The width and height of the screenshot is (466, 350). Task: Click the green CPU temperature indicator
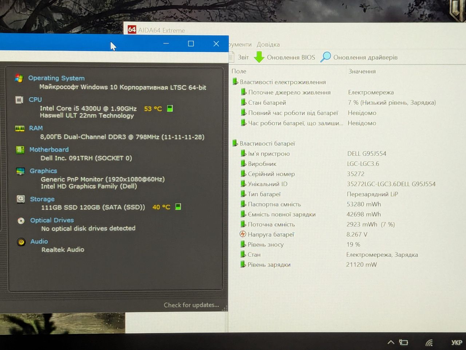170,108
